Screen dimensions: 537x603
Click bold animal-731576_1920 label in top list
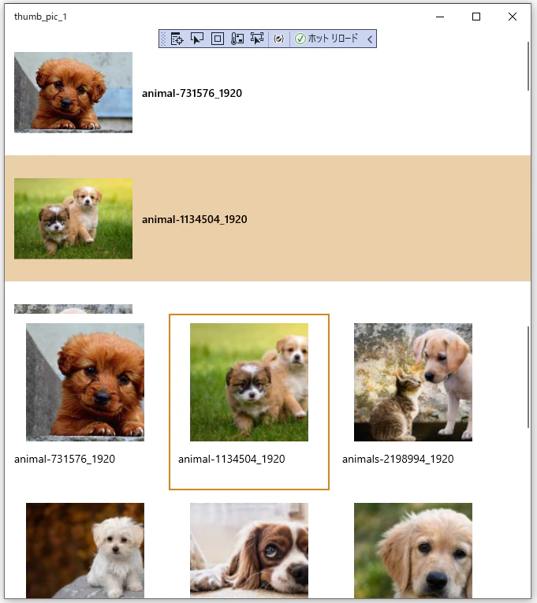click(x=192, y=94)
